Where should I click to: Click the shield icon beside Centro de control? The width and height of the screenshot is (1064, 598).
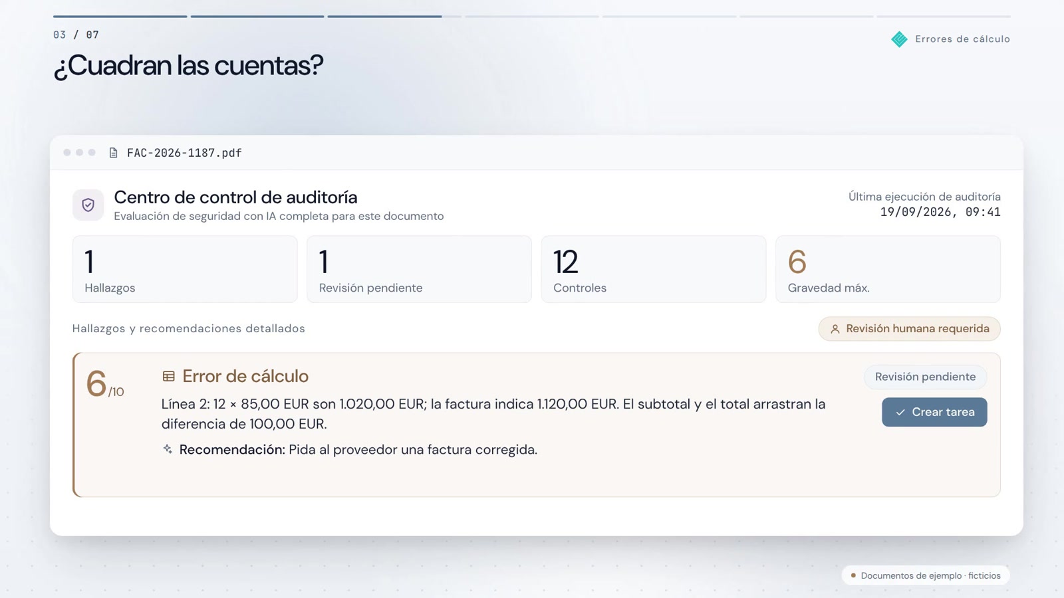coord(88,205)
